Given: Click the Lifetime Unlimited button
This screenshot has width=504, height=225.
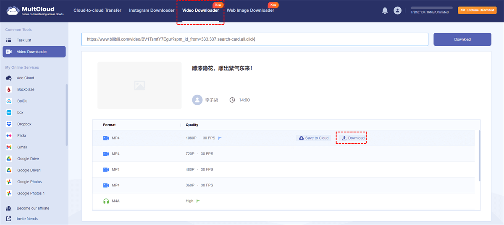Looking at the screenshot, I should [477, 10].
